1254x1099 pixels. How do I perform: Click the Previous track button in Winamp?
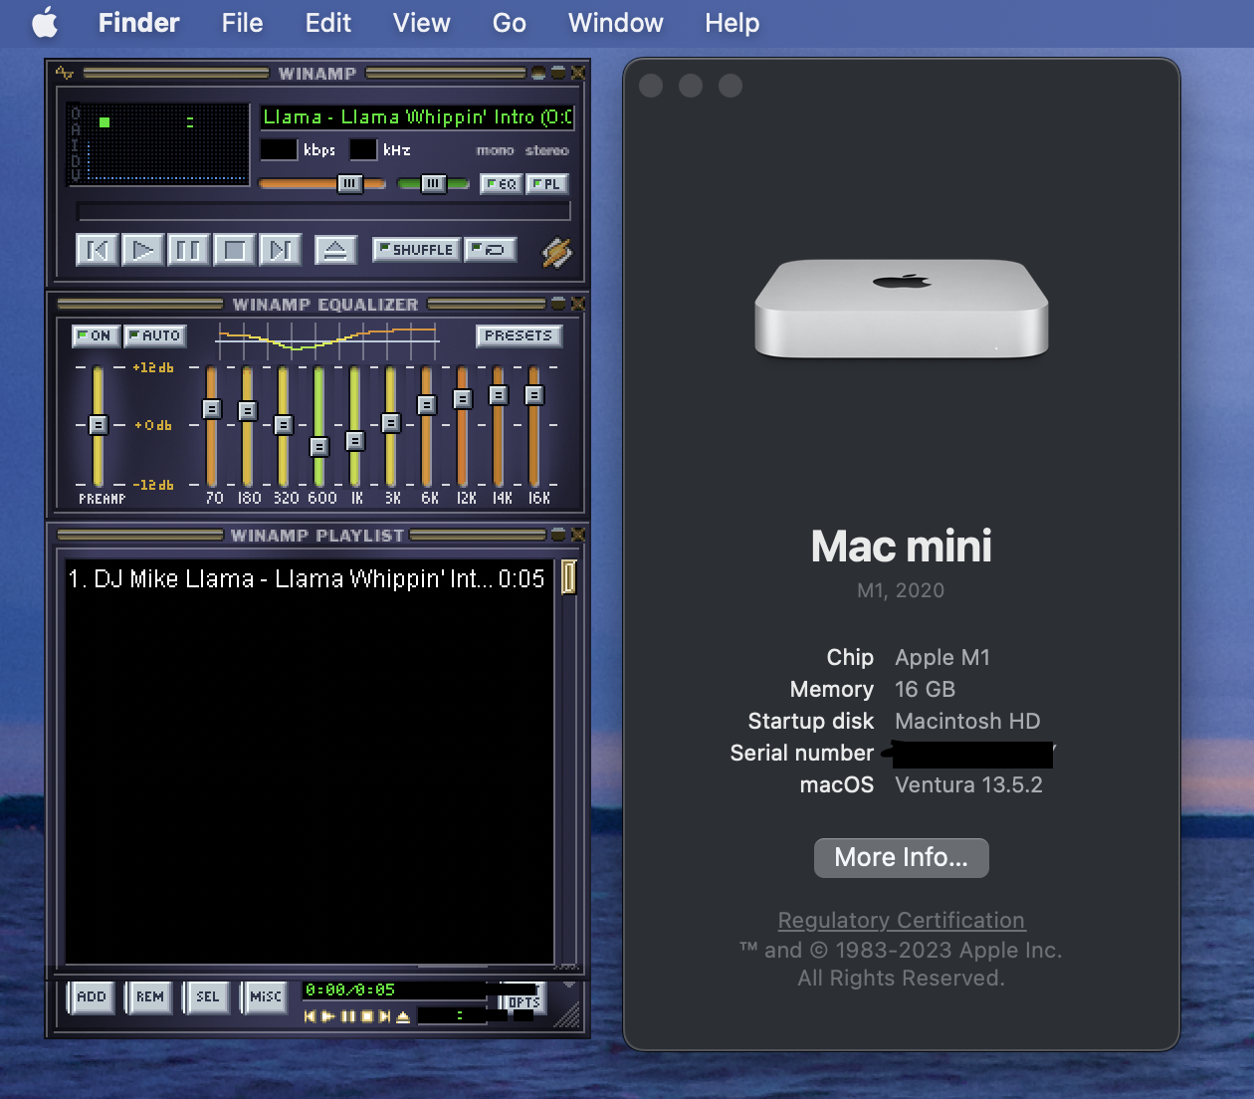click(97, 249)
